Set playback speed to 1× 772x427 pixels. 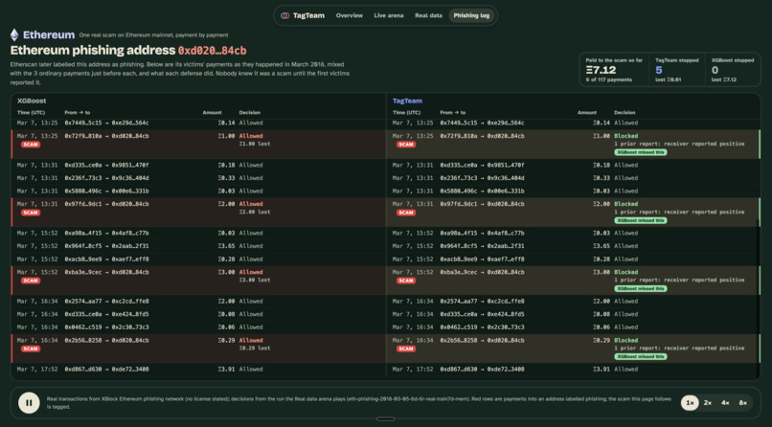coord(690,403)
